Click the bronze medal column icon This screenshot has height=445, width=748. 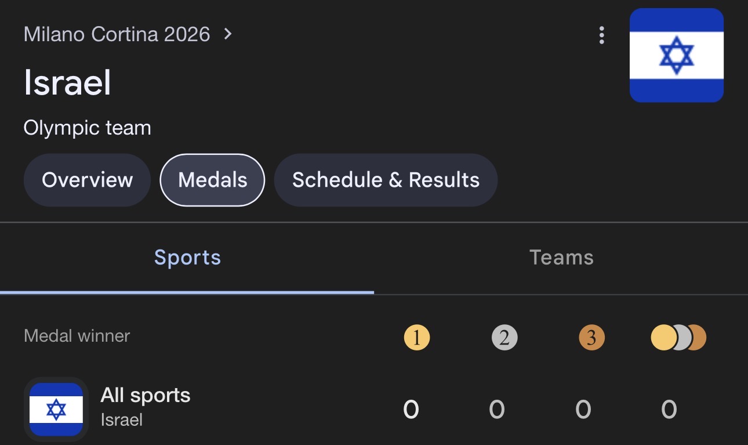pyautogui.click(x=591, y=338)
